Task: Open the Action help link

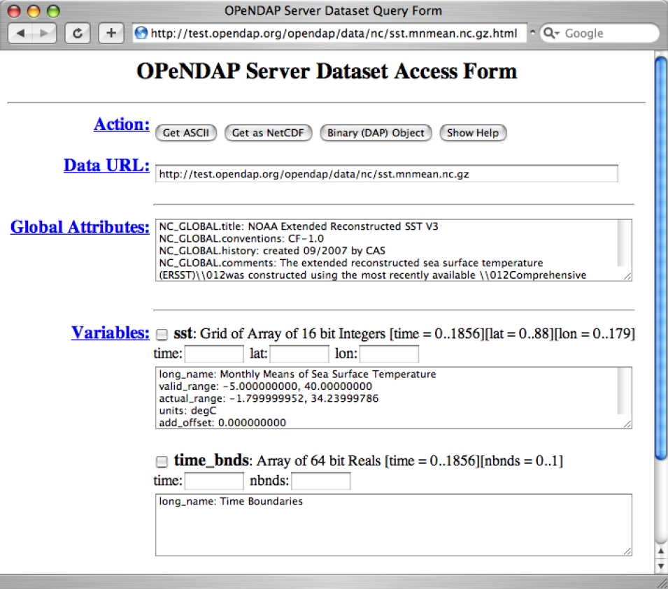Action: [122, 124]
